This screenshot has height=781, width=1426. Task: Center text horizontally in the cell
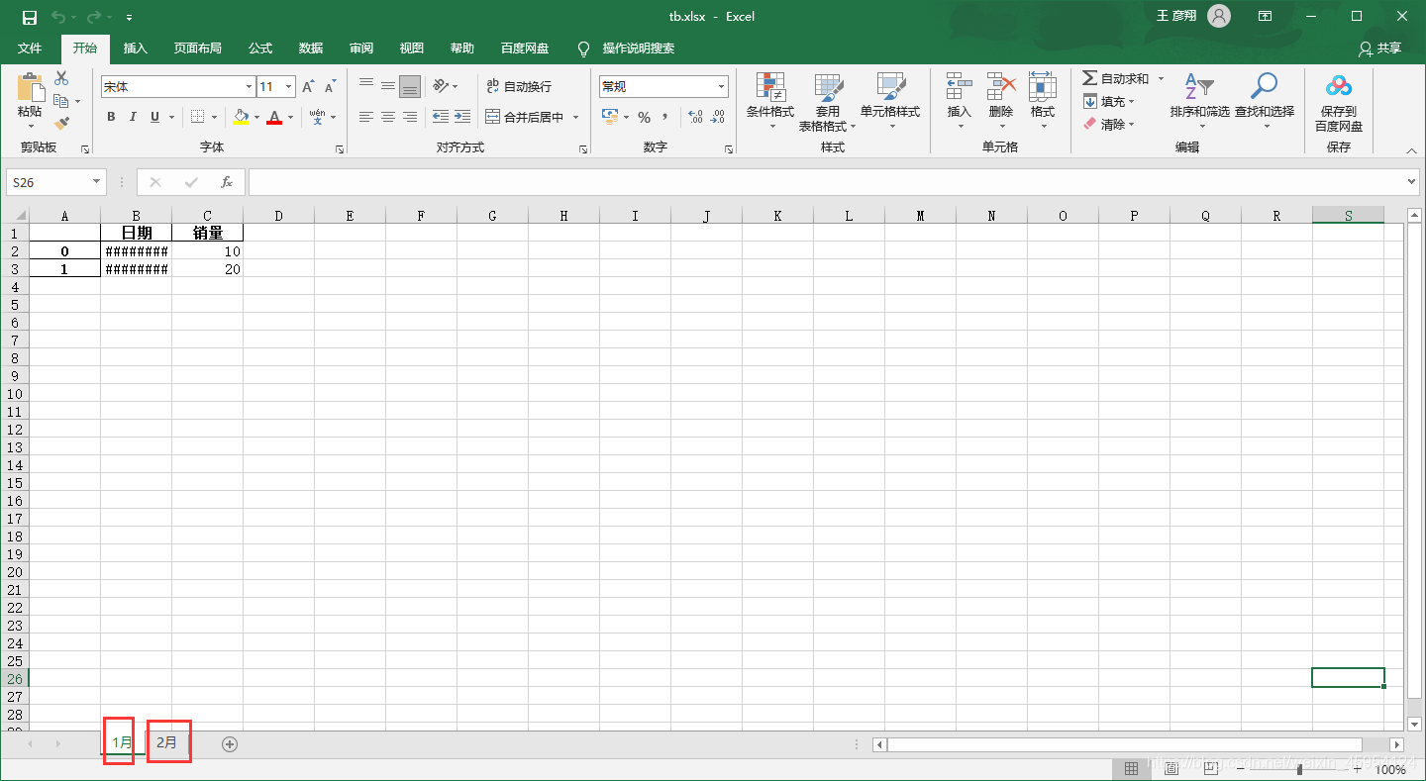pyautogui.click(x=388, y=117)
